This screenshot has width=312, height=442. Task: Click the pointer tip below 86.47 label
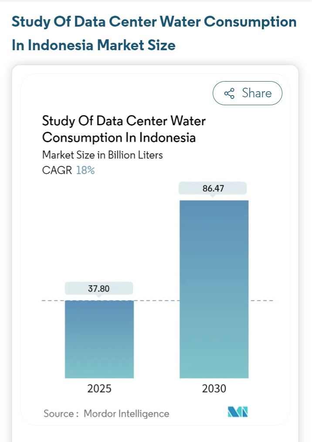214,197
